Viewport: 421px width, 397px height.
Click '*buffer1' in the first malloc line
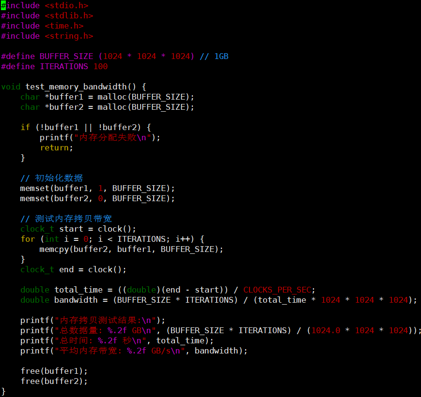coord(64,97)
